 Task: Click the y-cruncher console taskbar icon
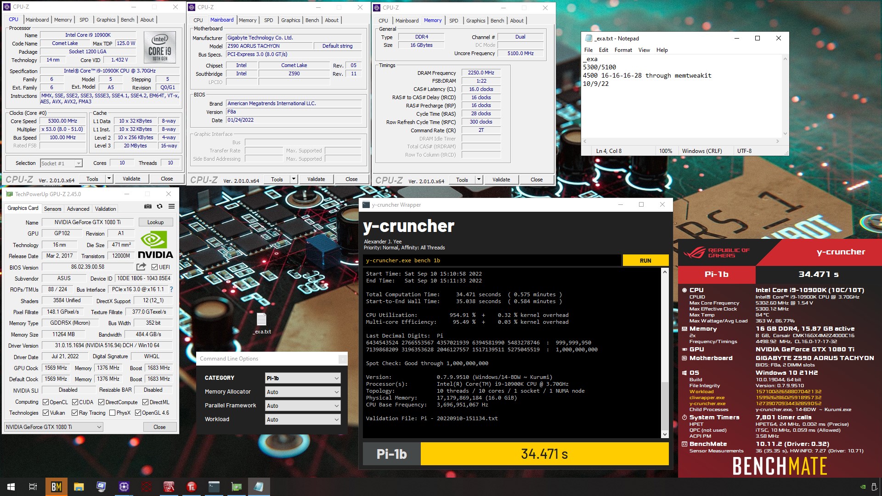pos(214,487)
